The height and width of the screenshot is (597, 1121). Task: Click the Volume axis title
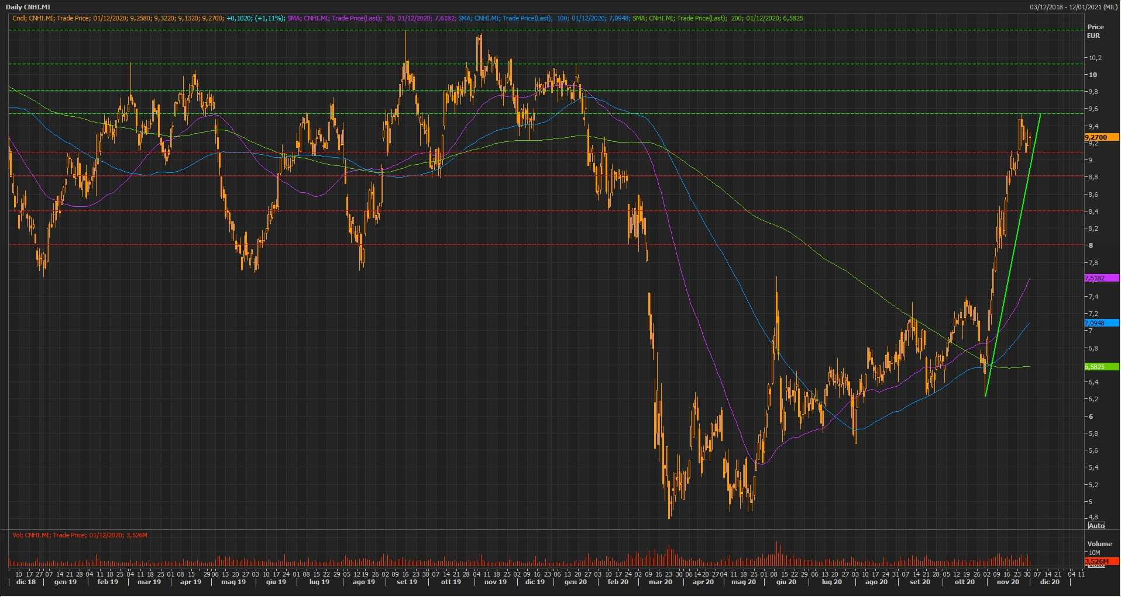1099,544
